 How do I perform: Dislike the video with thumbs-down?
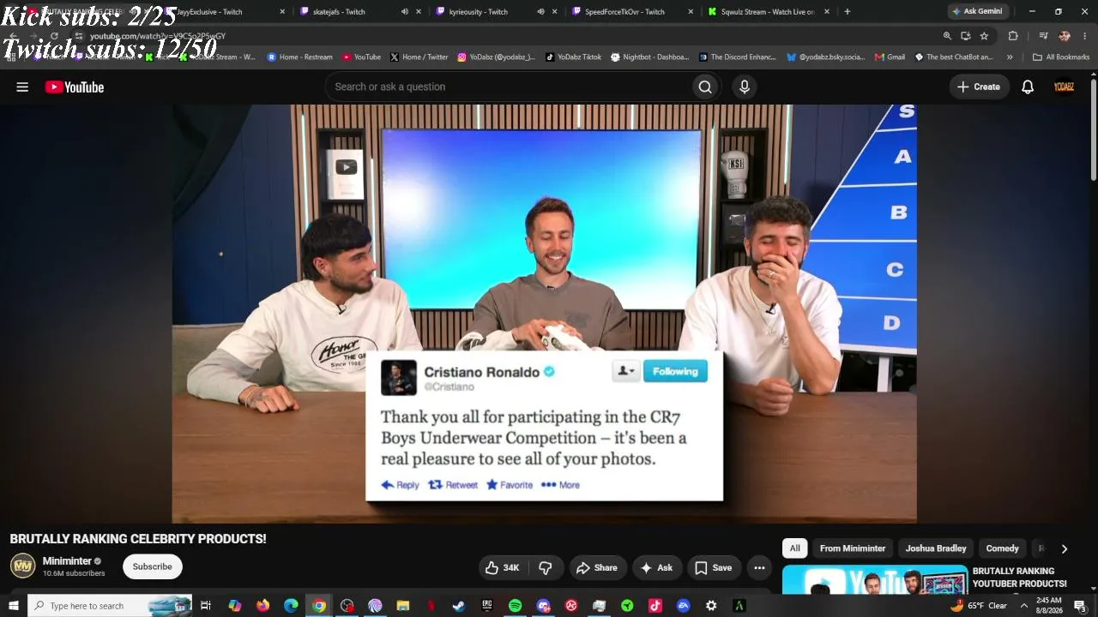546,567
